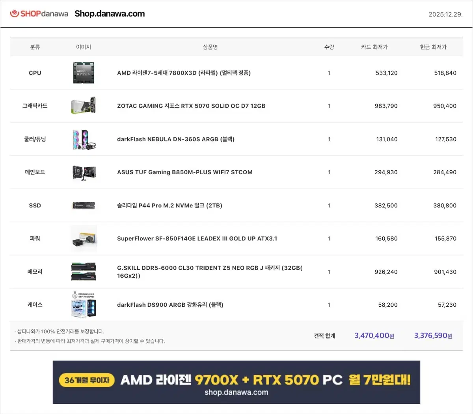
Task: Click the G.SKILL Trident Z5 memory image
Action: click(83, 272)
